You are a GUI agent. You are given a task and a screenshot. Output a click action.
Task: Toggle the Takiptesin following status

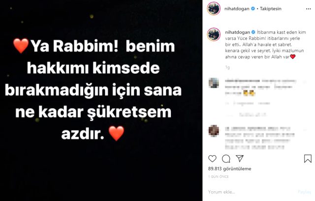coord(270,9)
